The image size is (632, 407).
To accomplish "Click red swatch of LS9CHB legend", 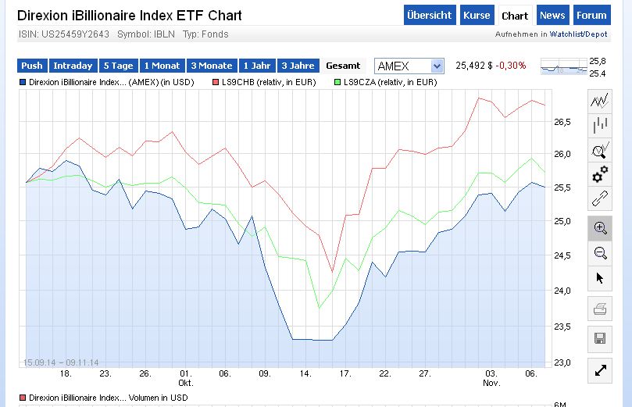I will coord(216,82).
